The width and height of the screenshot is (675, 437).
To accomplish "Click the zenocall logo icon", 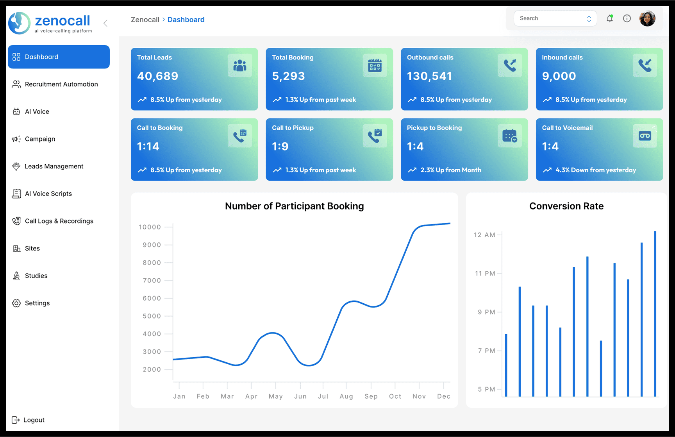I will (x=19, y=23).
